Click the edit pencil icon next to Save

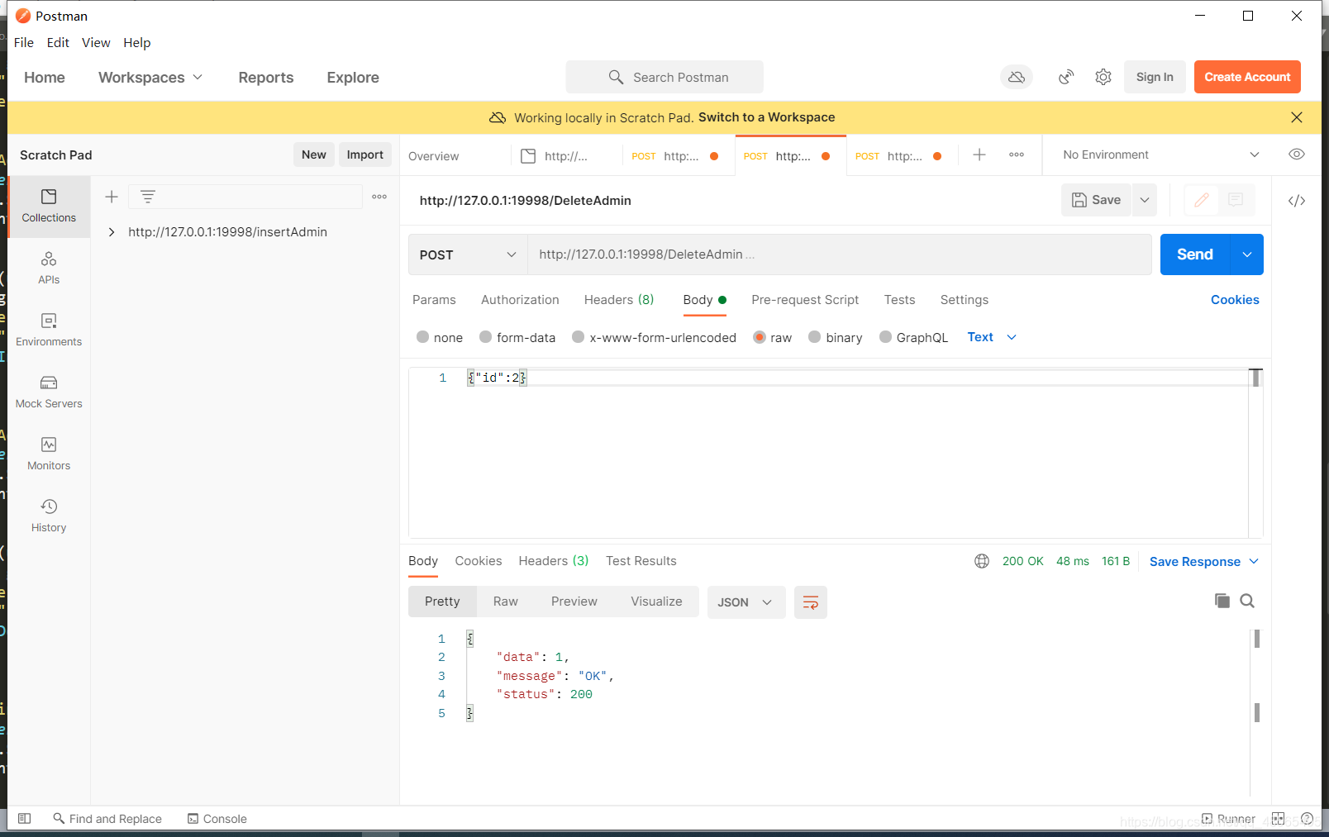[1202, 200]
